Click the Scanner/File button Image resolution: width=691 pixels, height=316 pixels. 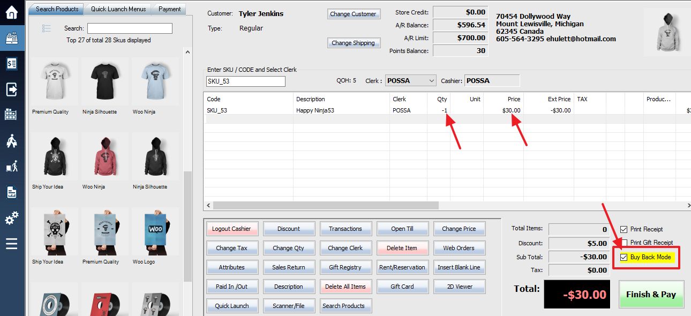tap(289, 306)
